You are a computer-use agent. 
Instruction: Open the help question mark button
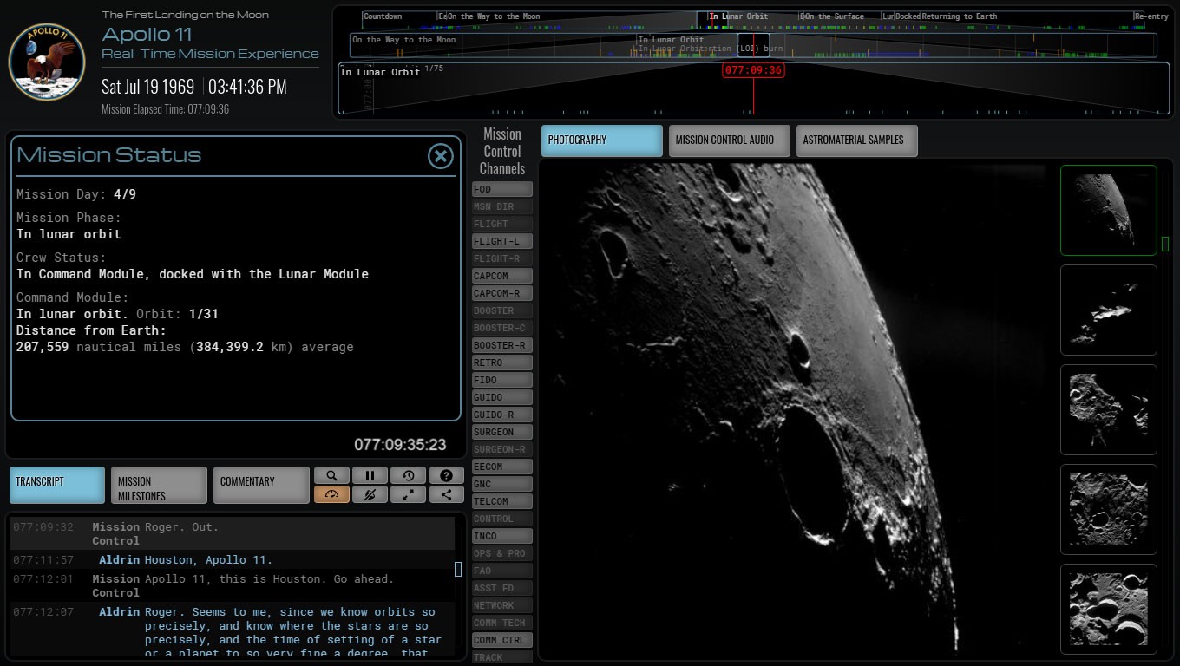coord(446,475)
